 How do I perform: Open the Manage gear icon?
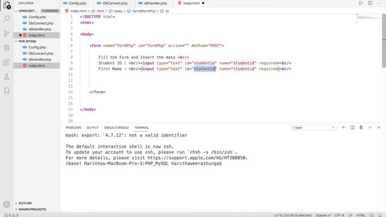tap(7, 204)
